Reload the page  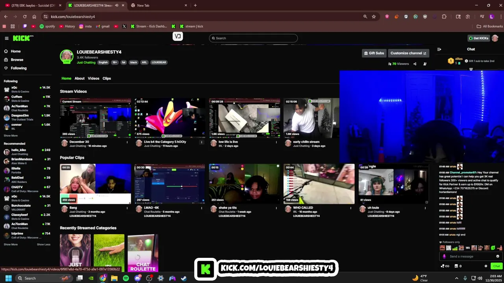[x=25, y=17]
